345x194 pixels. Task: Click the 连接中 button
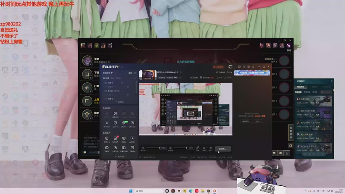pos(223,149)
